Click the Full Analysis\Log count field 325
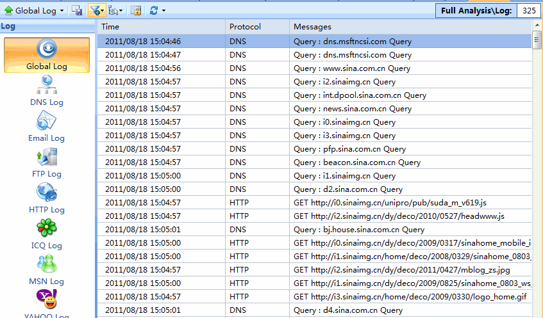 (528, 11)
